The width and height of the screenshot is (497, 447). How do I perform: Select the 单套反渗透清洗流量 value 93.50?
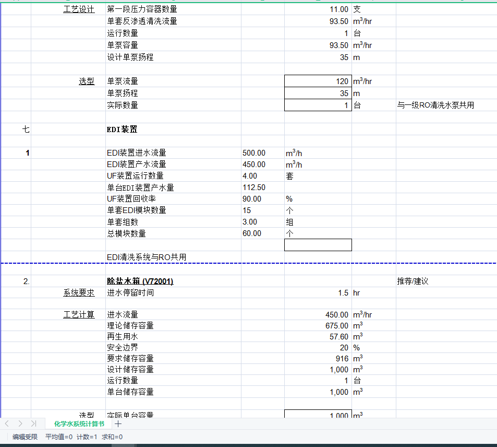click(318, 21)
